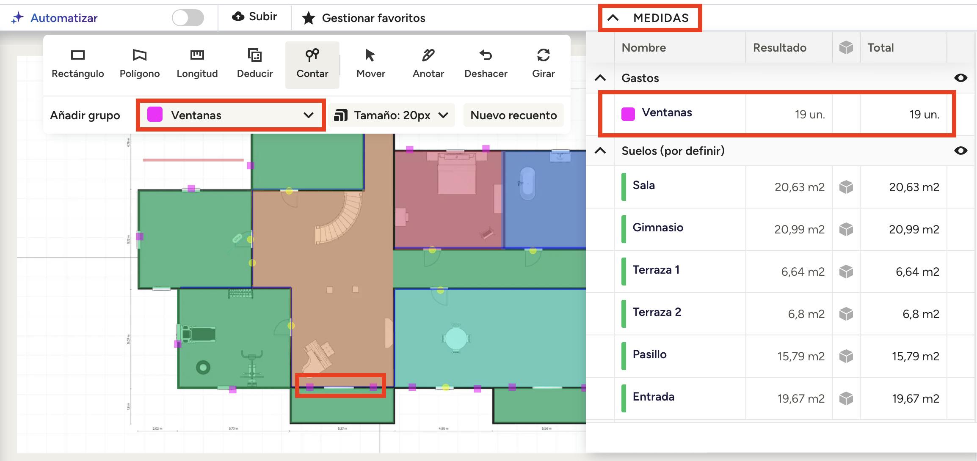Hide the Suelos (por definir) group

(x=960, y=151)
